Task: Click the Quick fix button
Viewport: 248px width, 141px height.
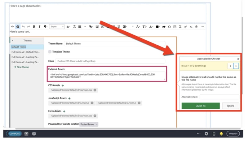Action: point(201,106)
